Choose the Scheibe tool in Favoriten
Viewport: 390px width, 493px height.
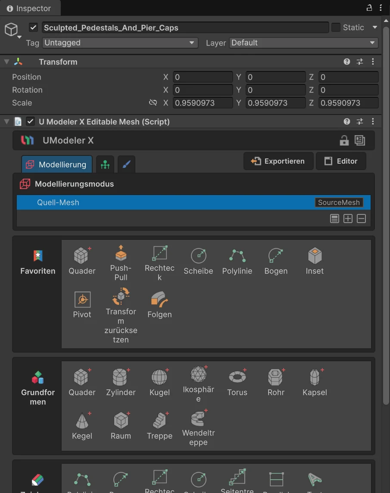coord(198,261)
